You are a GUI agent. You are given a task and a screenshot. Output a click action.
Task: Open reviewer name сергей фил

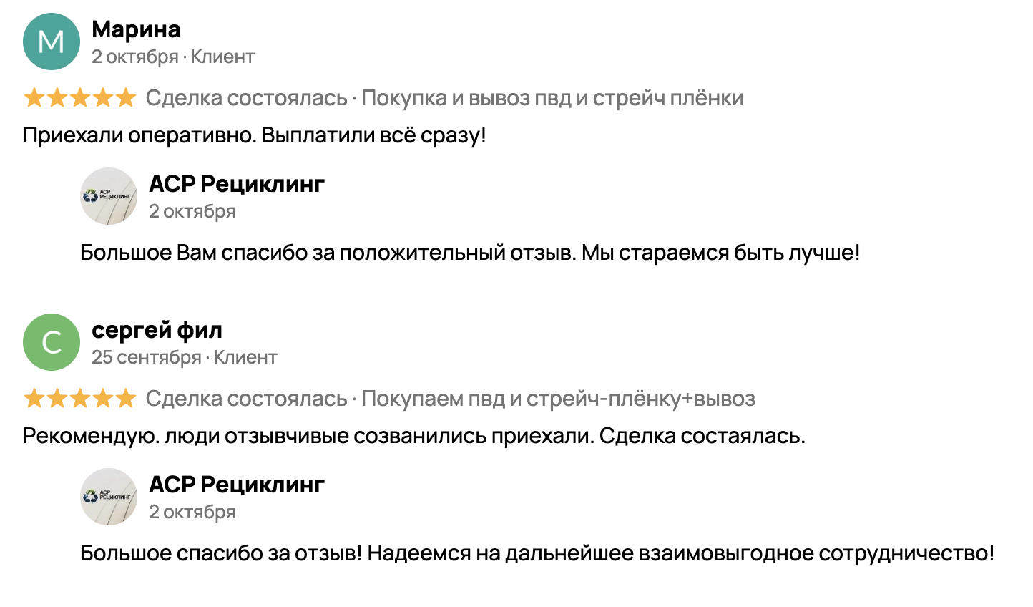pyautogui.click(x=157, y=330)
